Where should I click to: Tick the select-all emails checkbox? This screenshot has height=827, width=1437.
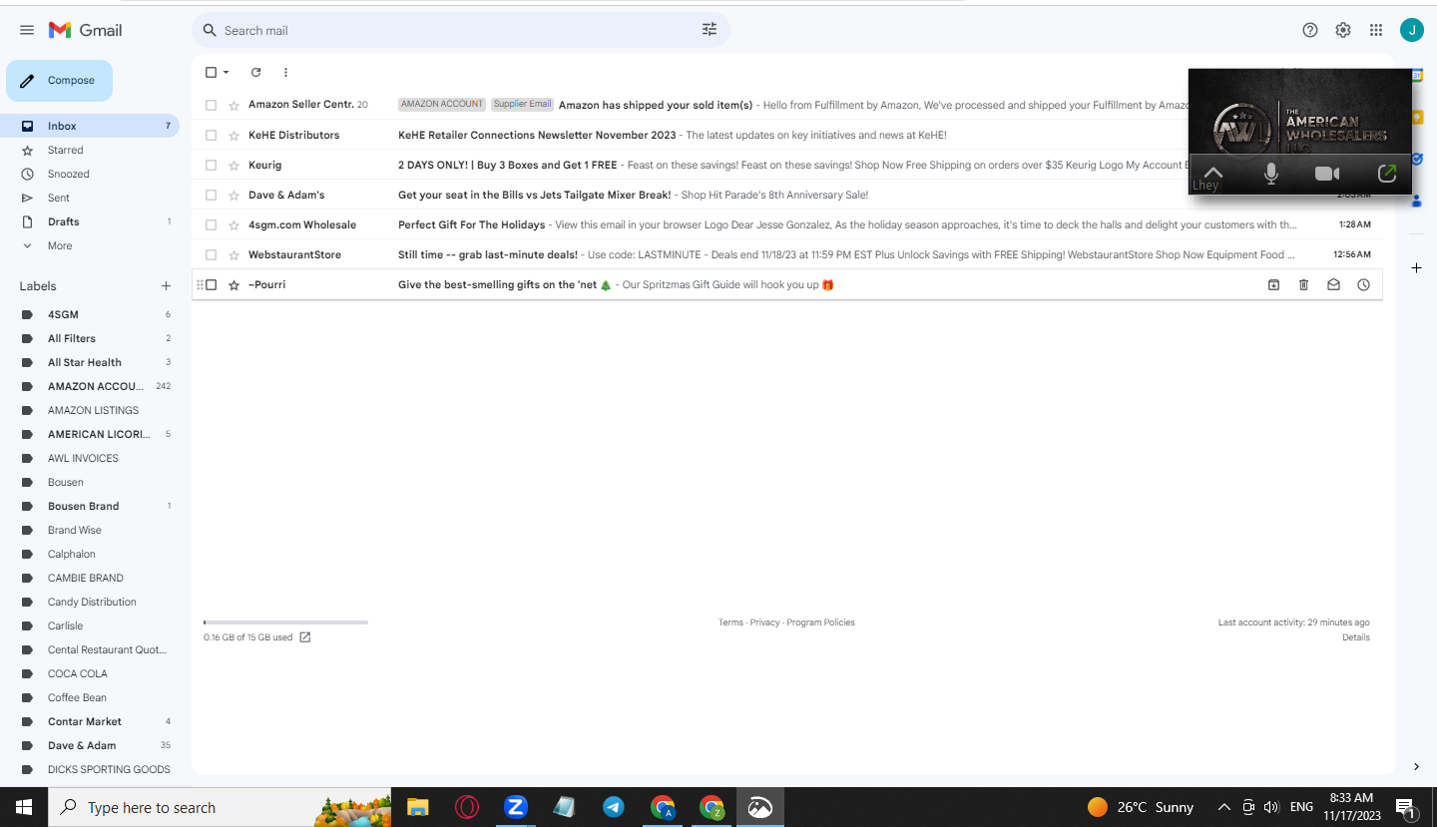point(211,72)
